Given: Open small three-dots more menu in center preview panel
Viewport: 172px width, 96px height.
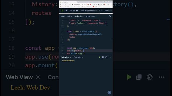Looking at the screenshot, I should coord(110,57).
